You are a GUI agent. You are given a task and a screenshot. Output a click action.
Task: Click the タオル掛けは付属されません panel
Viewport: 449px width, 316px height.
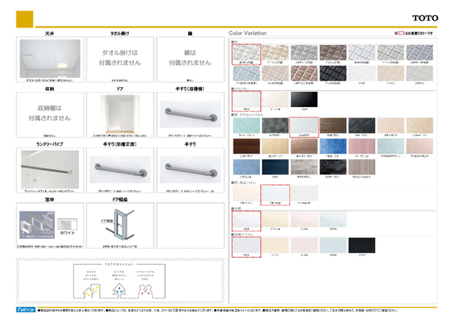tap(120, 60)
